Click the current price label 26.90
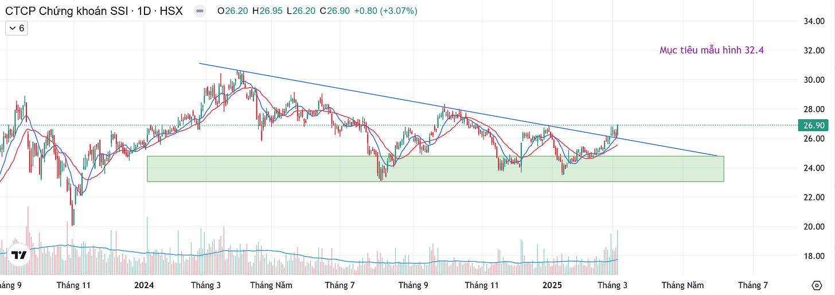Image resolution: width=835 pixels, height=295 pixels. click(814, 125)
